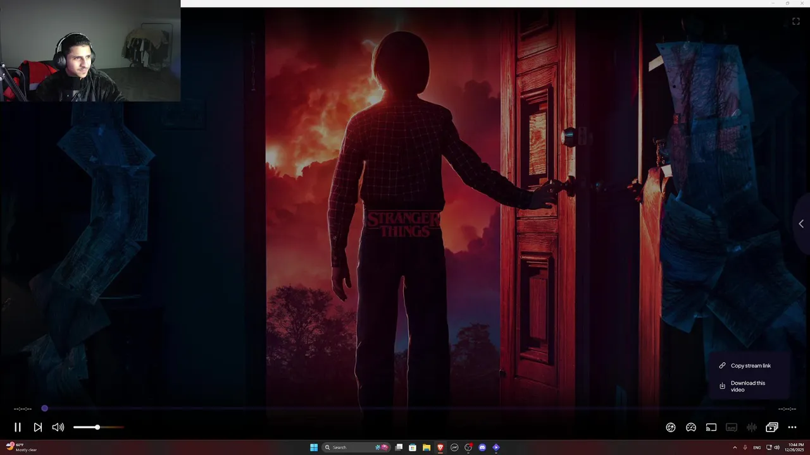Open the weather widget showing Mostly clear

22,447
